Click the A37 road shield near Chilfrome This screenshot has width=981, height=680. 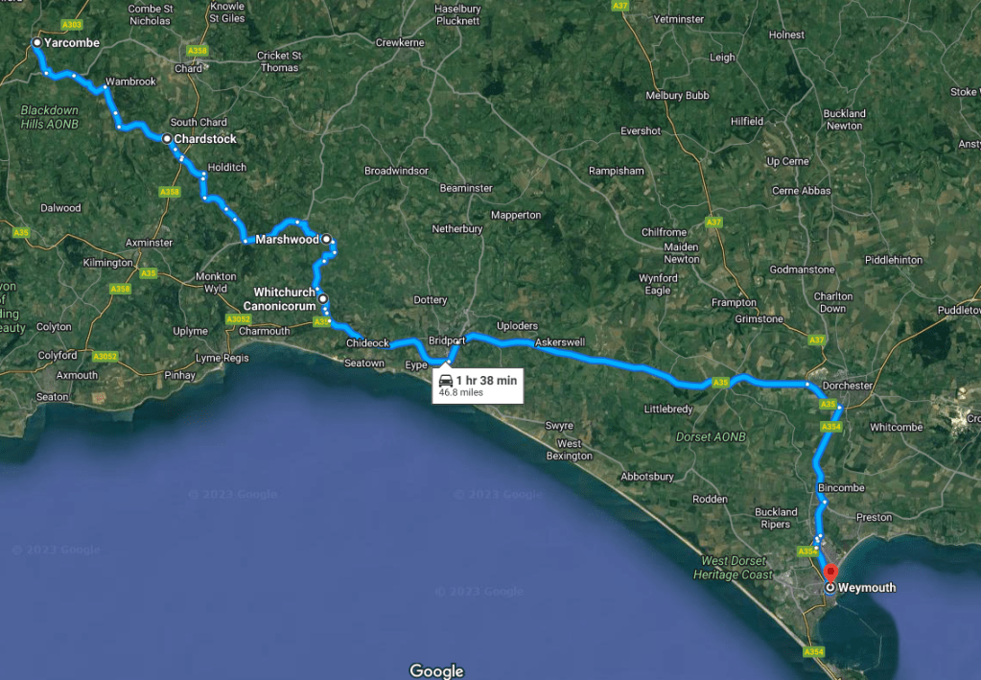713,223
